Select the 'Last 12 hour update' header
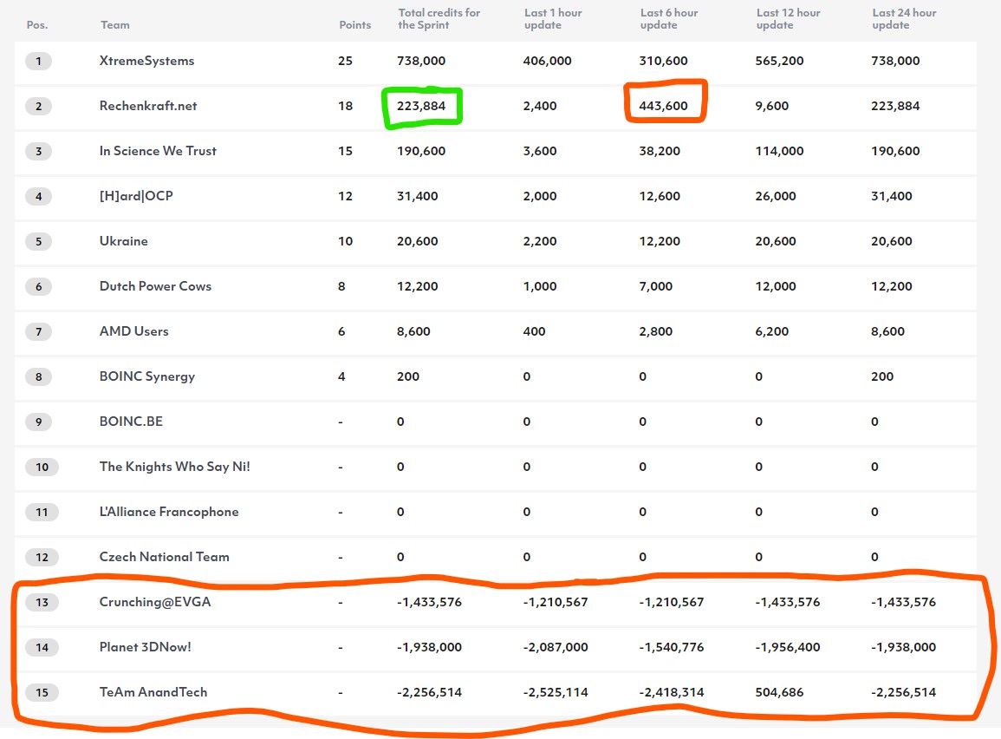The width and height of the screenshot is (1001, 739). coord(789,18)
